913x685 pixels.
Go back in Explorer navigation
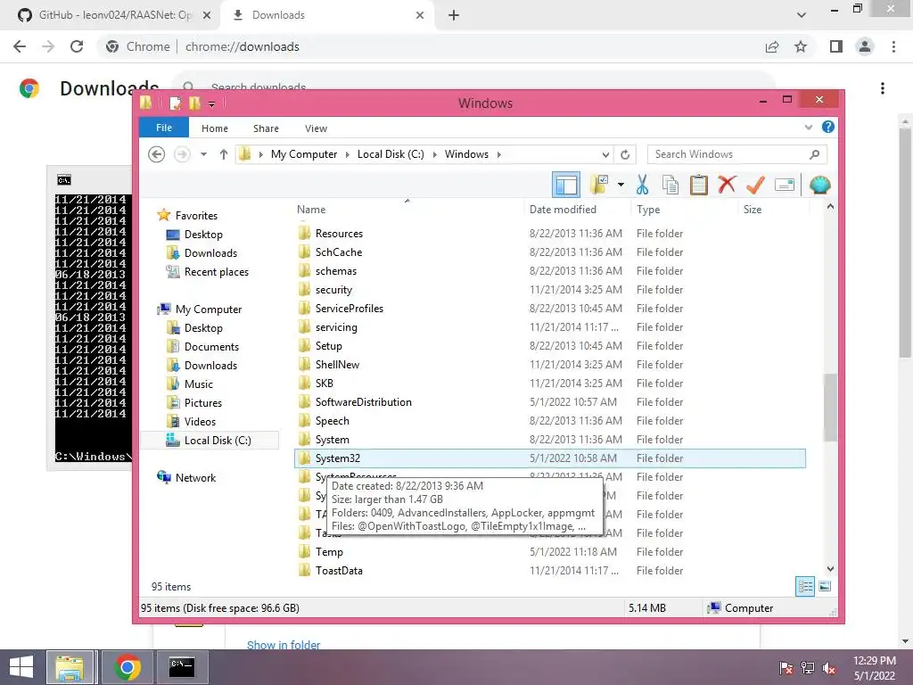pyautogui.click(x=156, y=154)
